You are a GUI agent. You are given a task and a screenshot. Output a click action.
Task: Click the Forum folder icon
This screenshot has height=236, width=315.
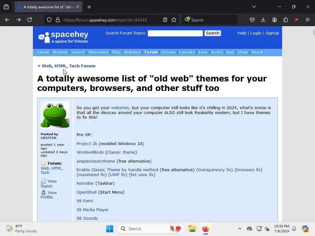[43, 163]
